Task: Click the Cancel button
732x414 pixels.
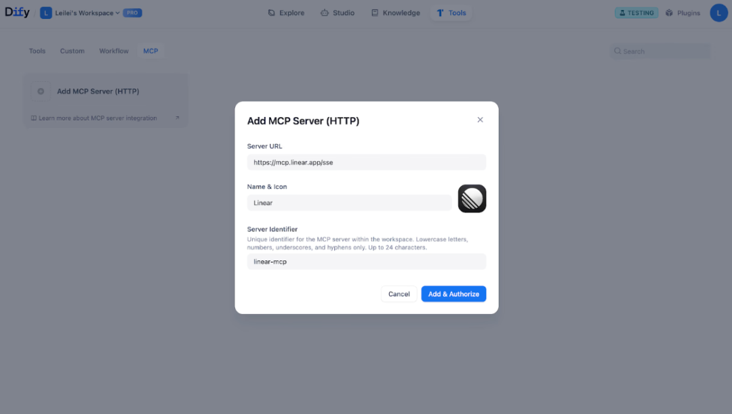Action: 399,294
